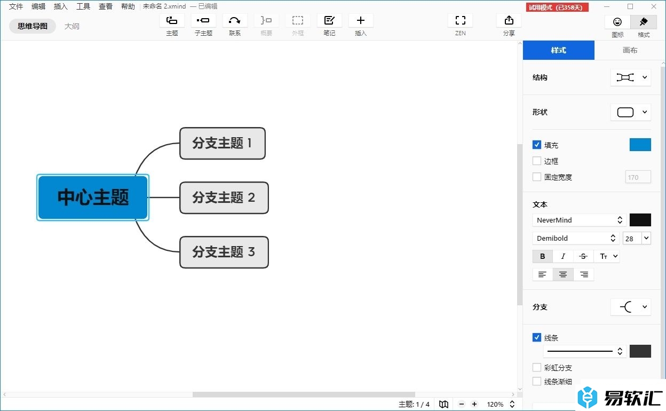Open the 笔记 notes tool
666x411 pixels.
click(329, 21)
